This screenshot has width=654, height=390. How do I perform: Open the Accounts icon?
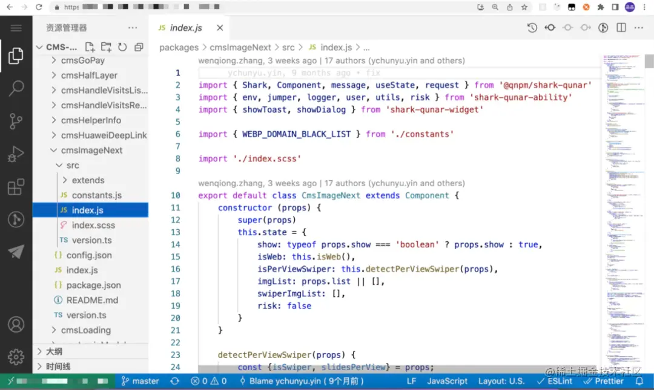pyautogui.click(x=16, y=325)
